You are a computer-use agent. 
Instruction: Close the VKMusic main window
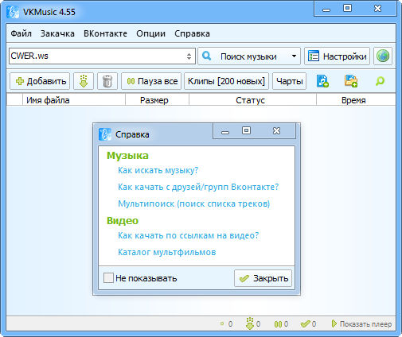click(x=377, y=9)
